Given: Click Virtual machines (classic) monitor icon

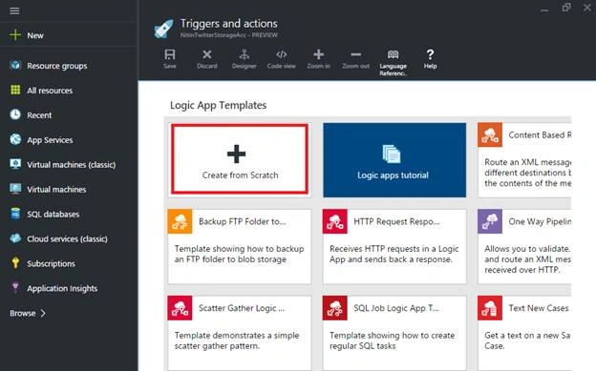Looking at the screenshot, I should pos(15,164).
